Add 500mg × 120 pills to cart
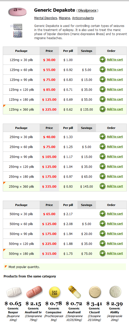129x326 pixels. (x=115, y=243)
